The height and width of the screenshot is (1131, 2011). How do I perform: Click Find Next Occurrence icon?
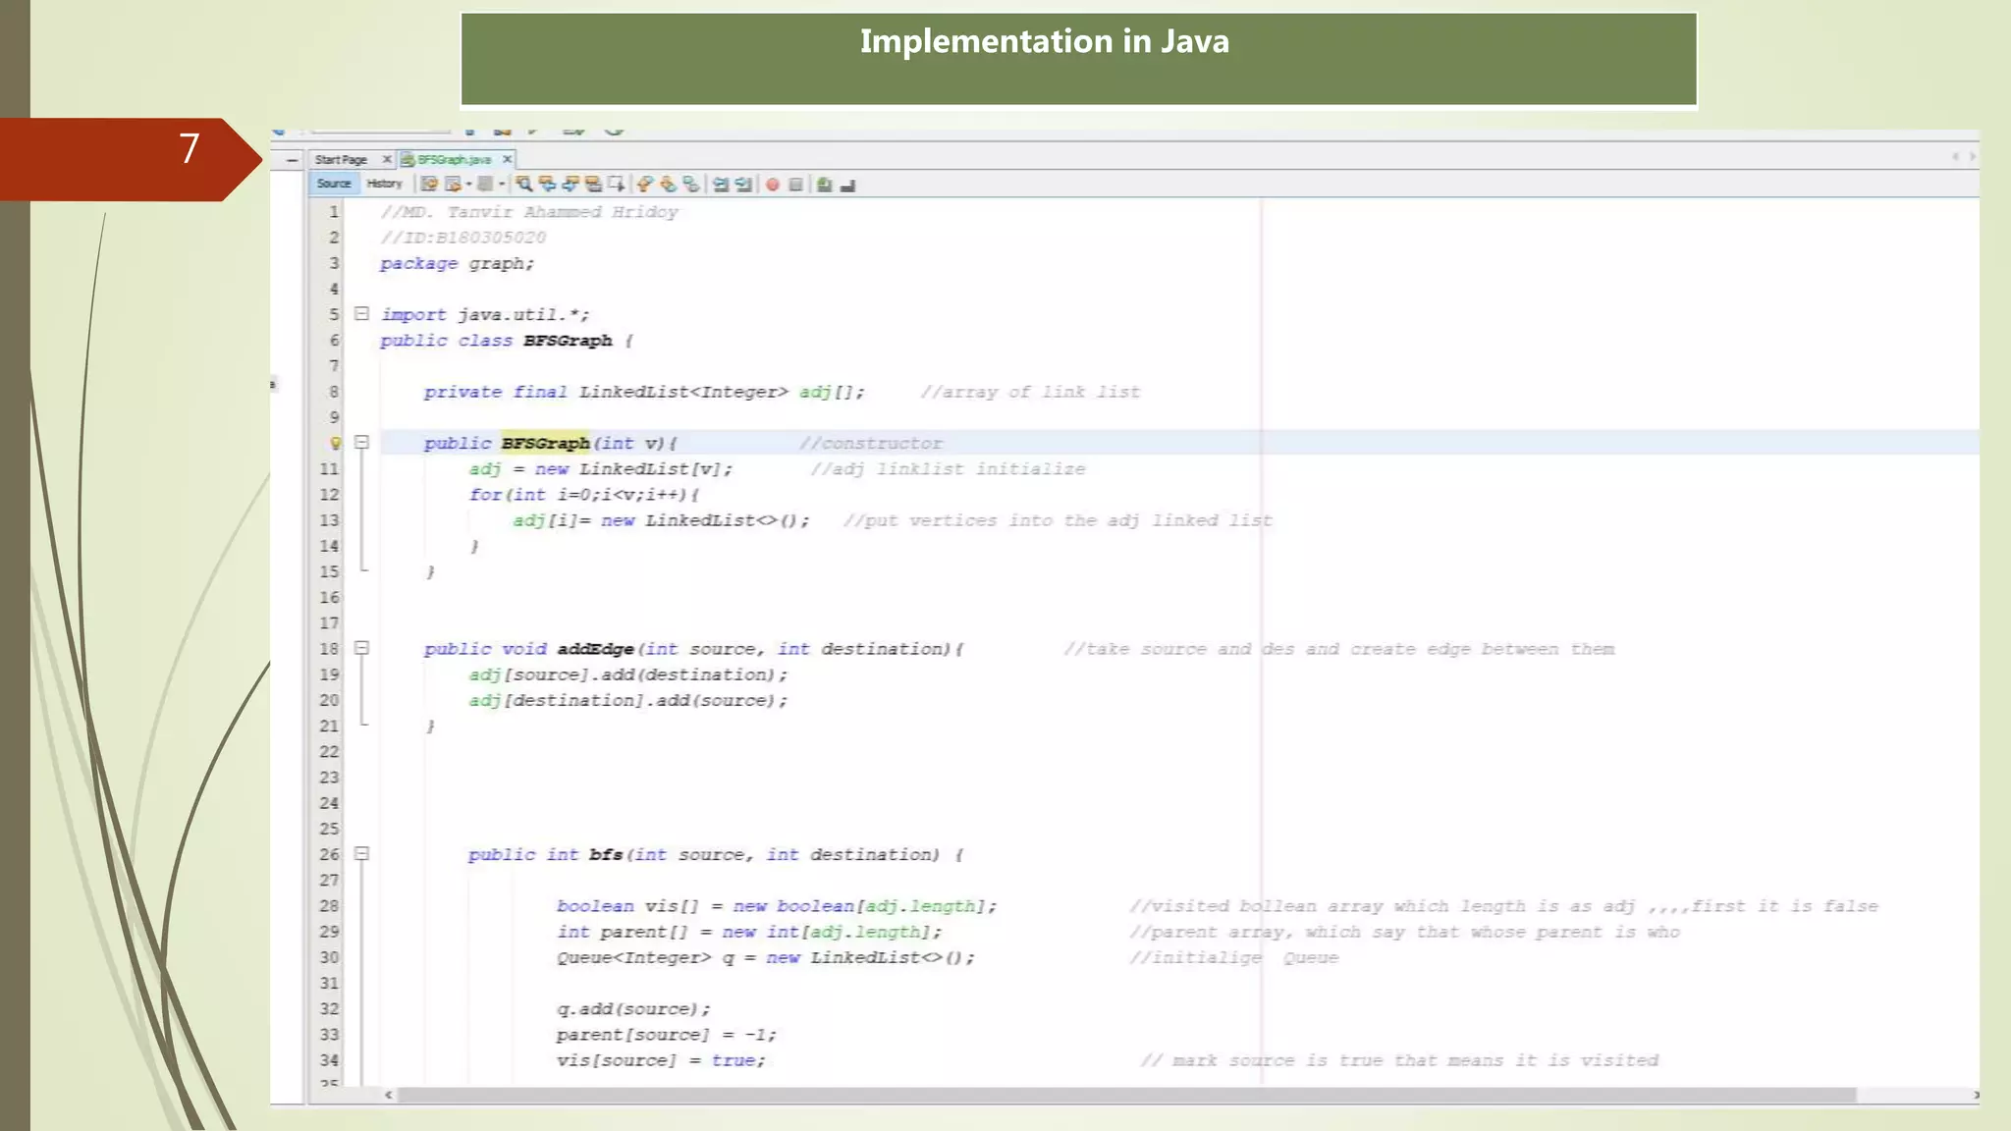(x=571, y=184)
